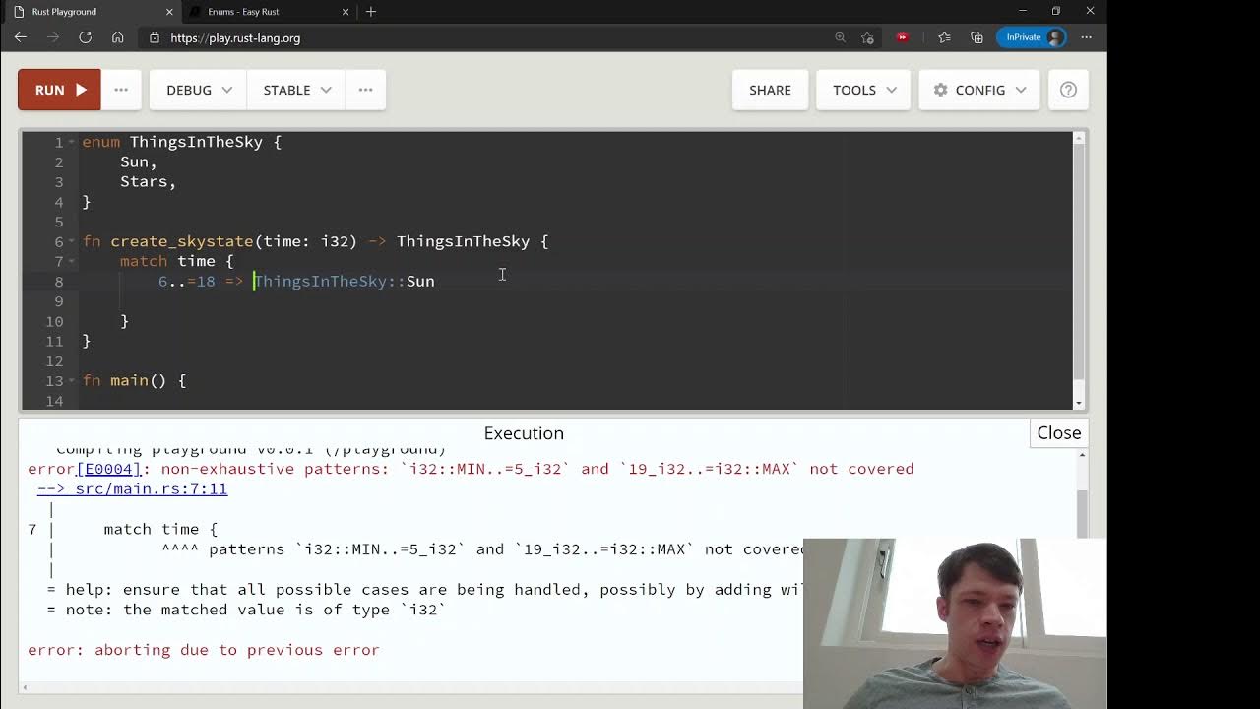Screen dimensions: 1260x709
Task: Click the address bar URL field
Action: (x=492, y=37)
